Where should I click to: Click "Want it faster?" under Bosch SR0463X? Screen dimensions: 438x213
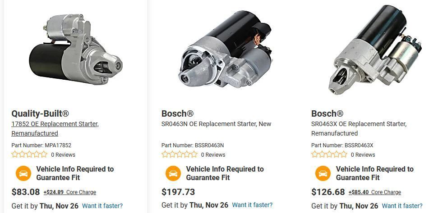pyautogui.click(x=402, y=206)
